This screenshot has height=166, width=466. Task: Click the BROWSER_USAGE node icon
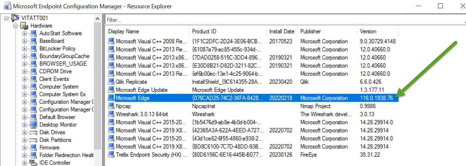tap(34, 64)
